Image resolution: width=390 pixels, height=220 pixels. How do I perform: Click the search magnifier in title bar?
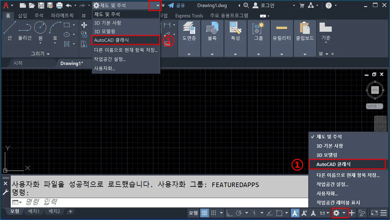[x=246, y=5]
